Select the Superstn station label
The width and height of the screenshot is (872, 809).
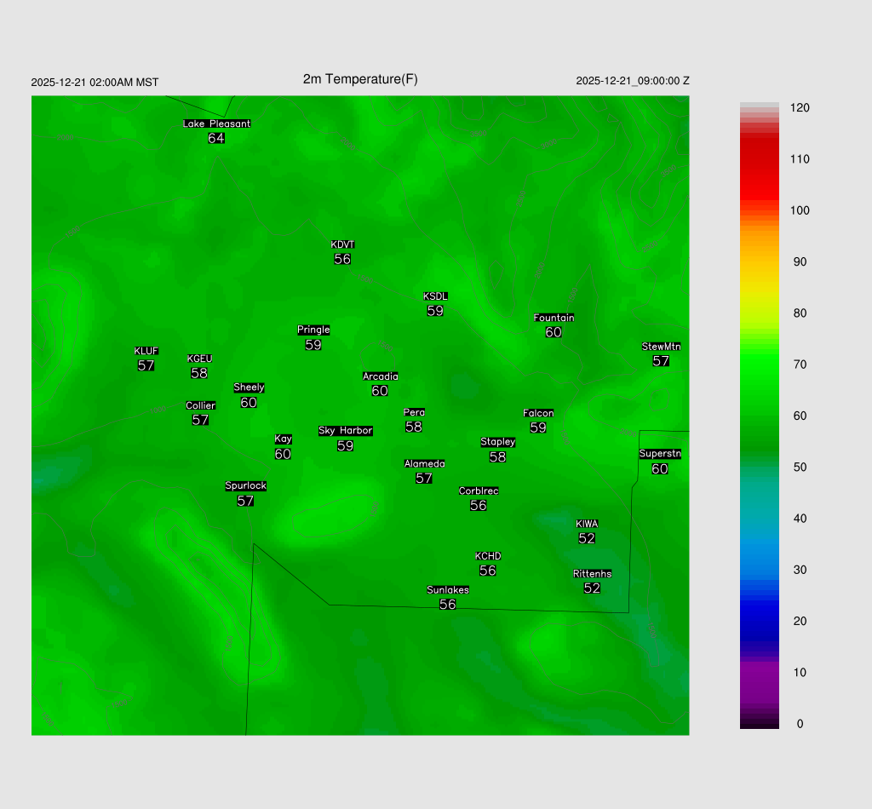660,454
